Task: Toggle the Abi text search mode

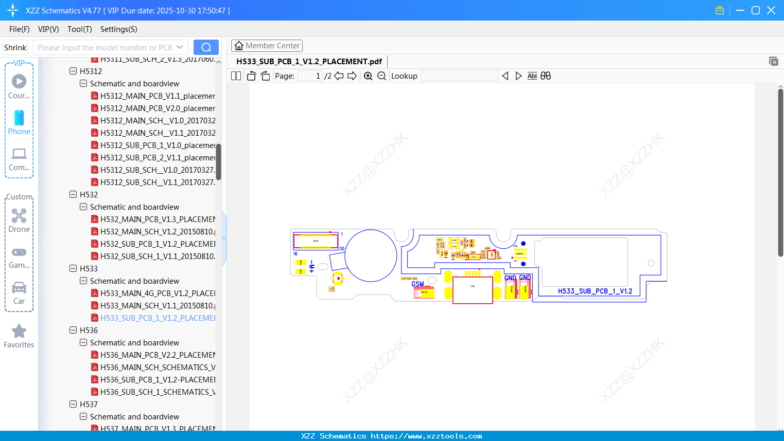Action: coord(532,76)
